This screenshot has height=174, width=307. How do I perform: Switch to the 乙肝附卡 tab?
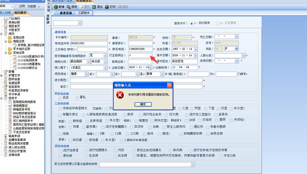84,13
